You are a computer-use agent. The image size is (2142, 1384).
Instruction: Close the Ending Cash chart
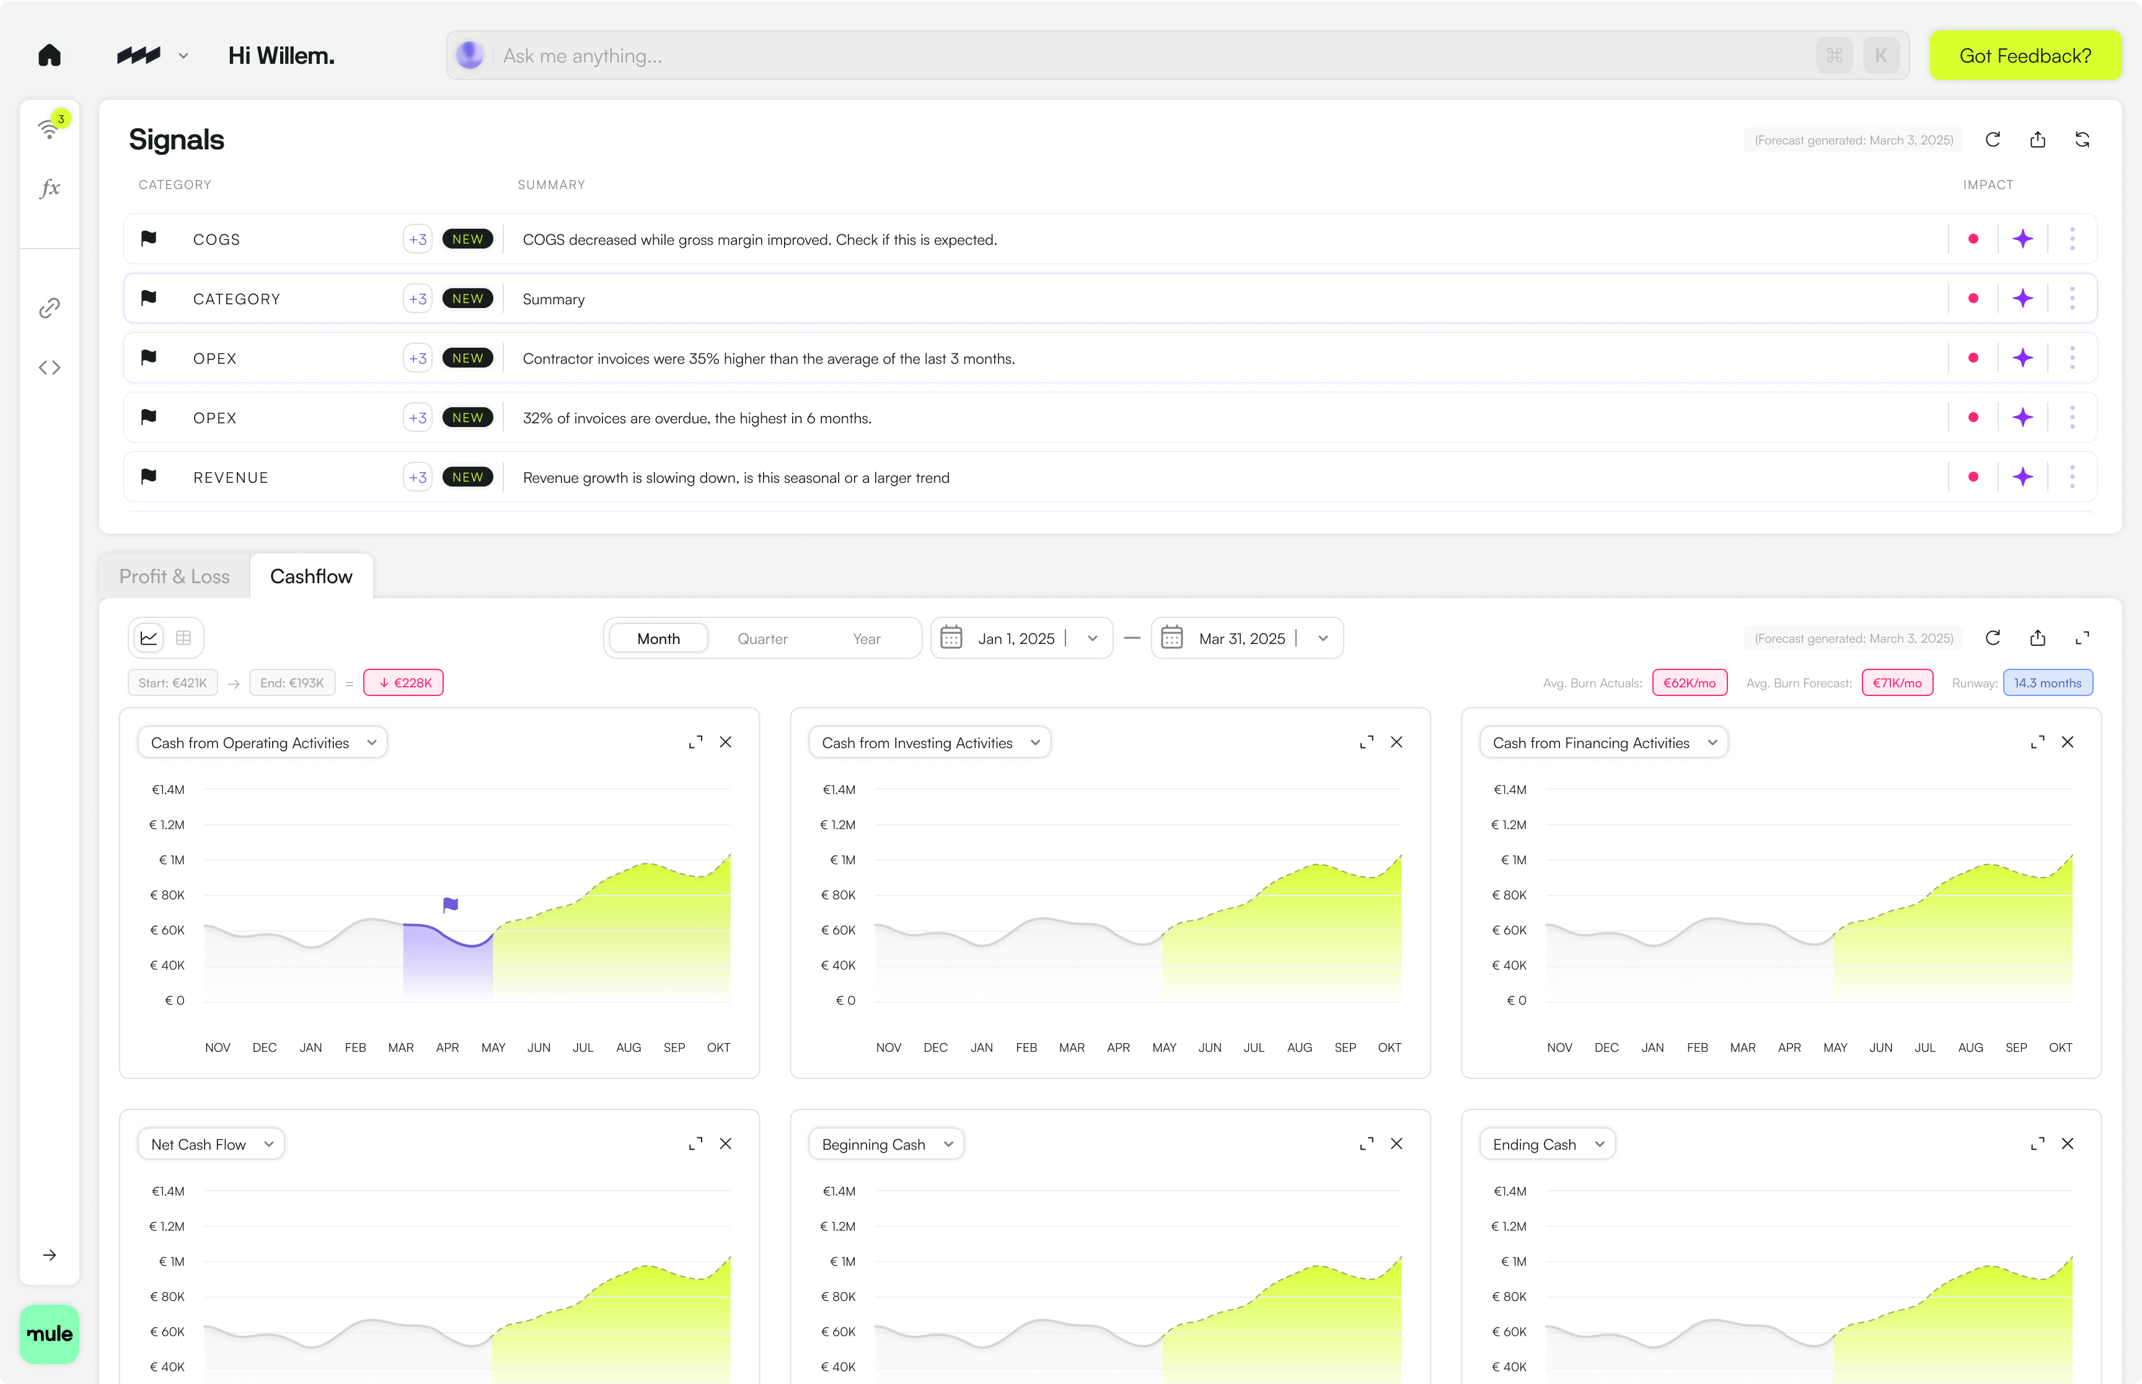(x=2068, y=1144)
